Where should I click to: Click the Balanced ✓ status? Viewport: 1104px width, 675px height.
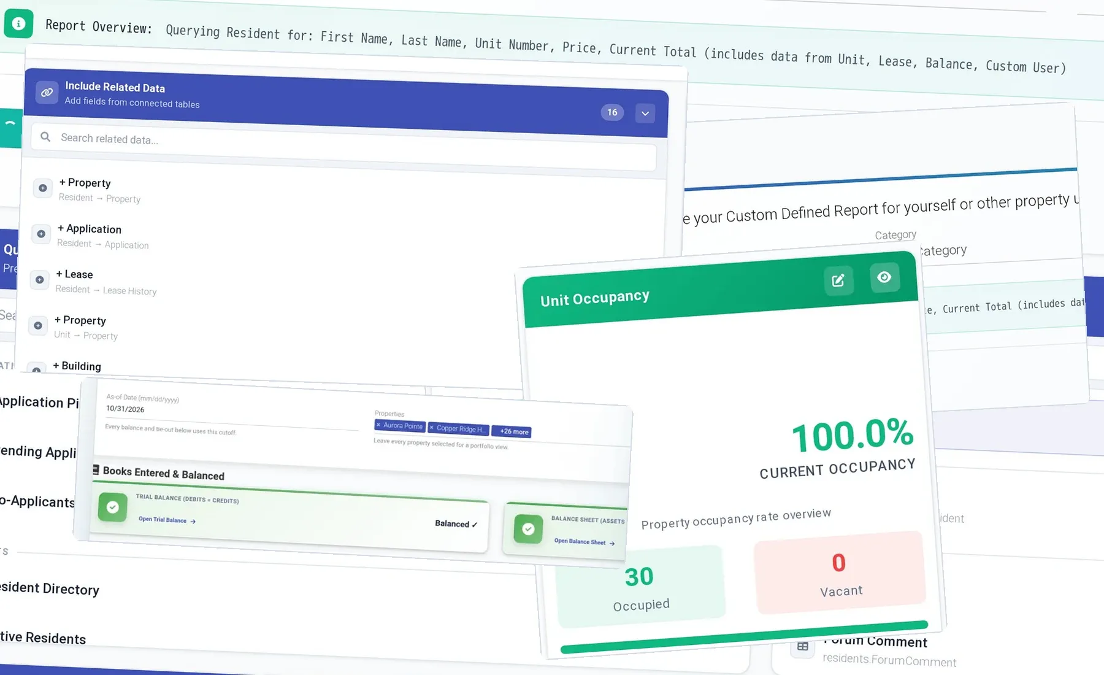(456, 523)
